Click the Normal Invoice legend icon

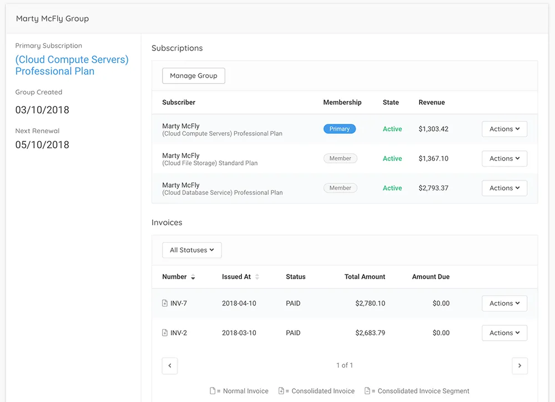tap(211, 390)
